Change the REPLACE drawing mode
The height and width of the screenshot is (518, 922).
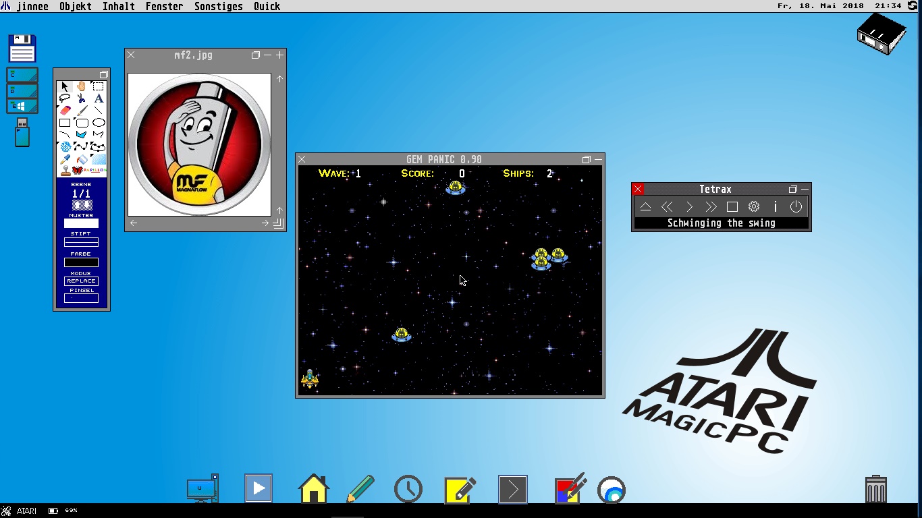tap(81, 281)
